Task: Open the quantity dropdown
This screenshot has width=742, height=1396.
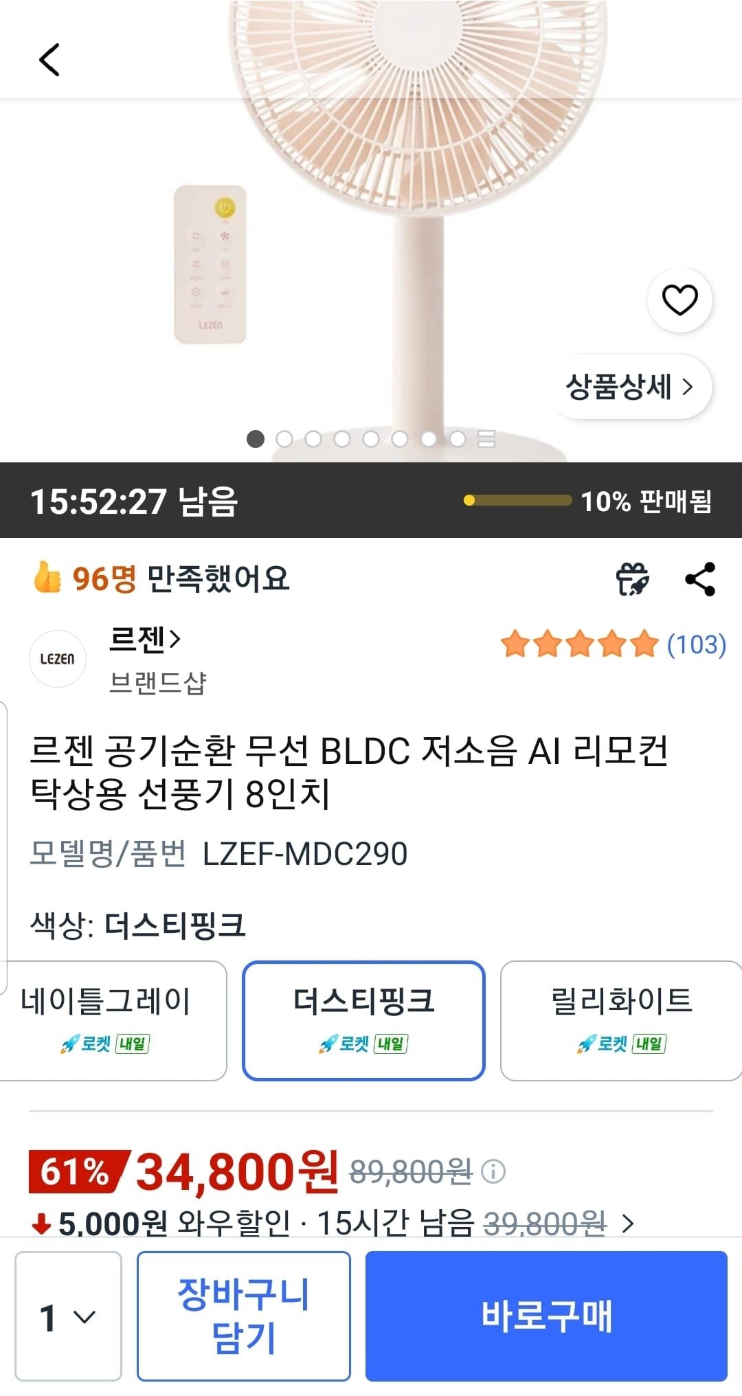Action: (x=68, y=1316)
